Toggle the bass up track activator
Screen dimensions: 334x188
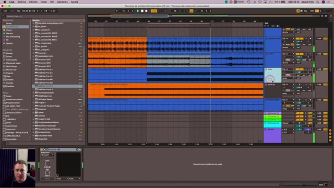(299, 85)
